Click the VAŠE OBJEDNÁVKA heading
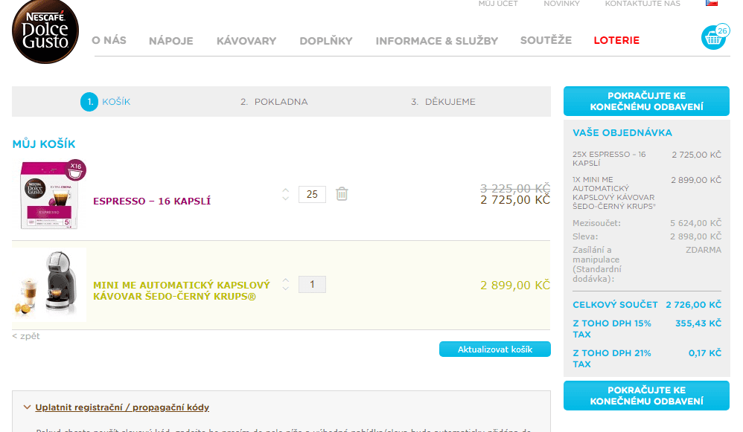Image resolution: width=743 pixels, height=432 pixels. click(x=622, y=133)
